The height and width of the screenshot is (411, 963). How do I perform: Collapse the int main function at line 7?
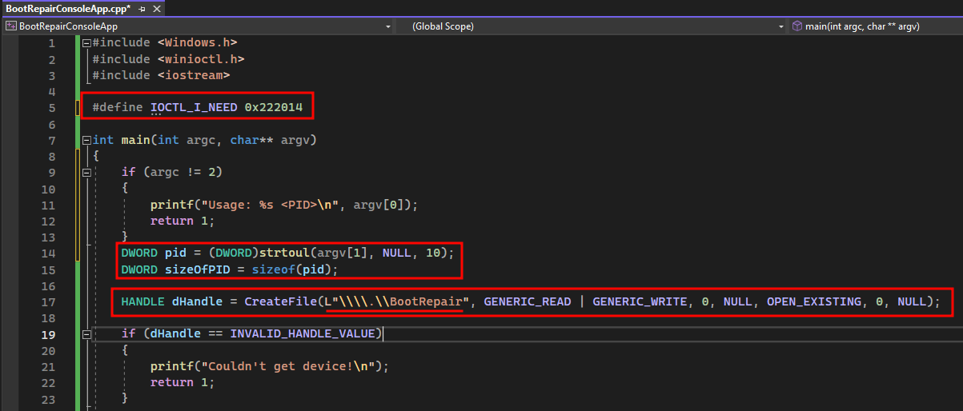pos(86,140)
